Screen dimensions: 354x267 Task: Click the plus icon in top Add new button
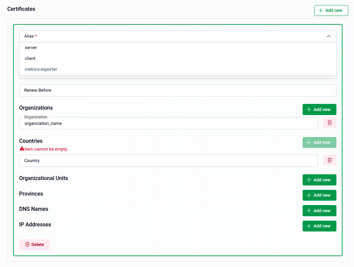coord(320,10)
